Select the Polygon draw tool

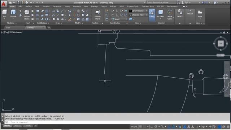click(54, 19)
